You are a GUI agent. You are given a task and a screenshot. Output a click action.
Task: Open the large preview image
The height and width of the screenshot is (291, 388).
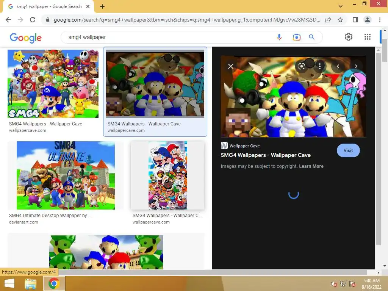point(293,96)
